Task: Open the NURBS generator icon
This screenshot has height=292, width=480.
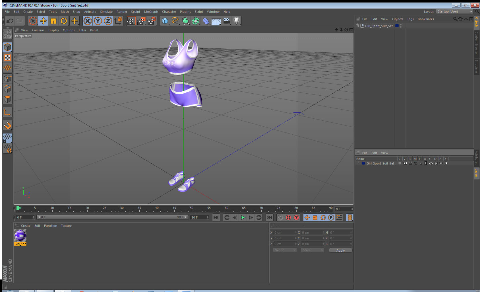Action: point(185,21)
